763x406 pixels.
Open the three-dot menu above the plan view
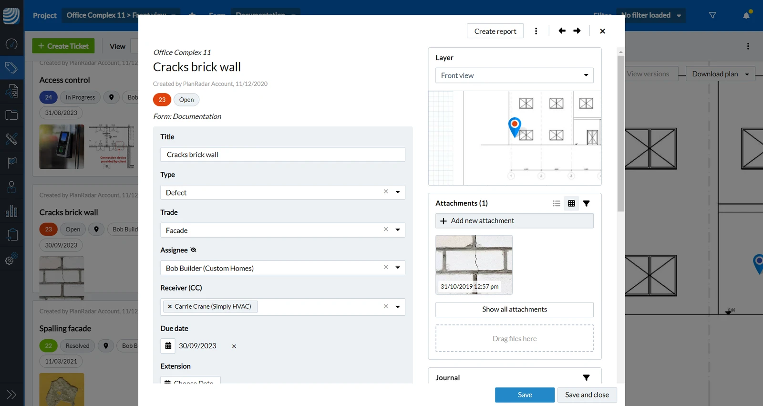tap(748, 46)
